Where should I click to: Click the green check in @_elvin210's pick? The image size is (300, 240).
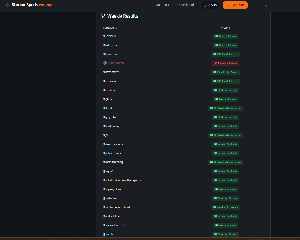point(217,36)
